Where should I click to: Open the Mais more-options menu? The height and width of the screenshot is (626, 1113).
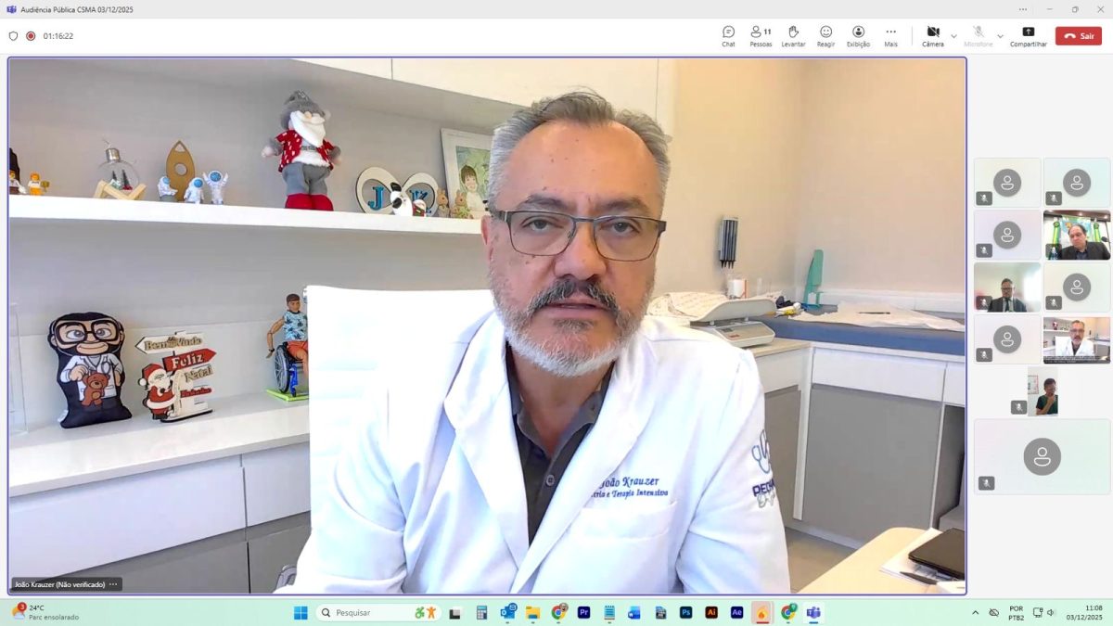coord(890,35)
